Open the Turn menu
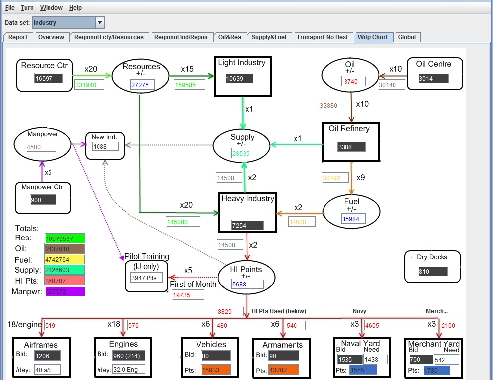The height and width of the screenshot is (380, 493). [x=27, y=8]
